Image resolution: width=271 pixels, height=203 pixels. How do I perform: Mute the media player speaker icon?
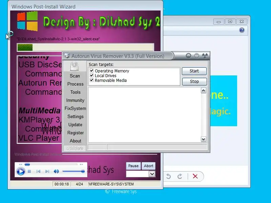[x=56, y=172]
